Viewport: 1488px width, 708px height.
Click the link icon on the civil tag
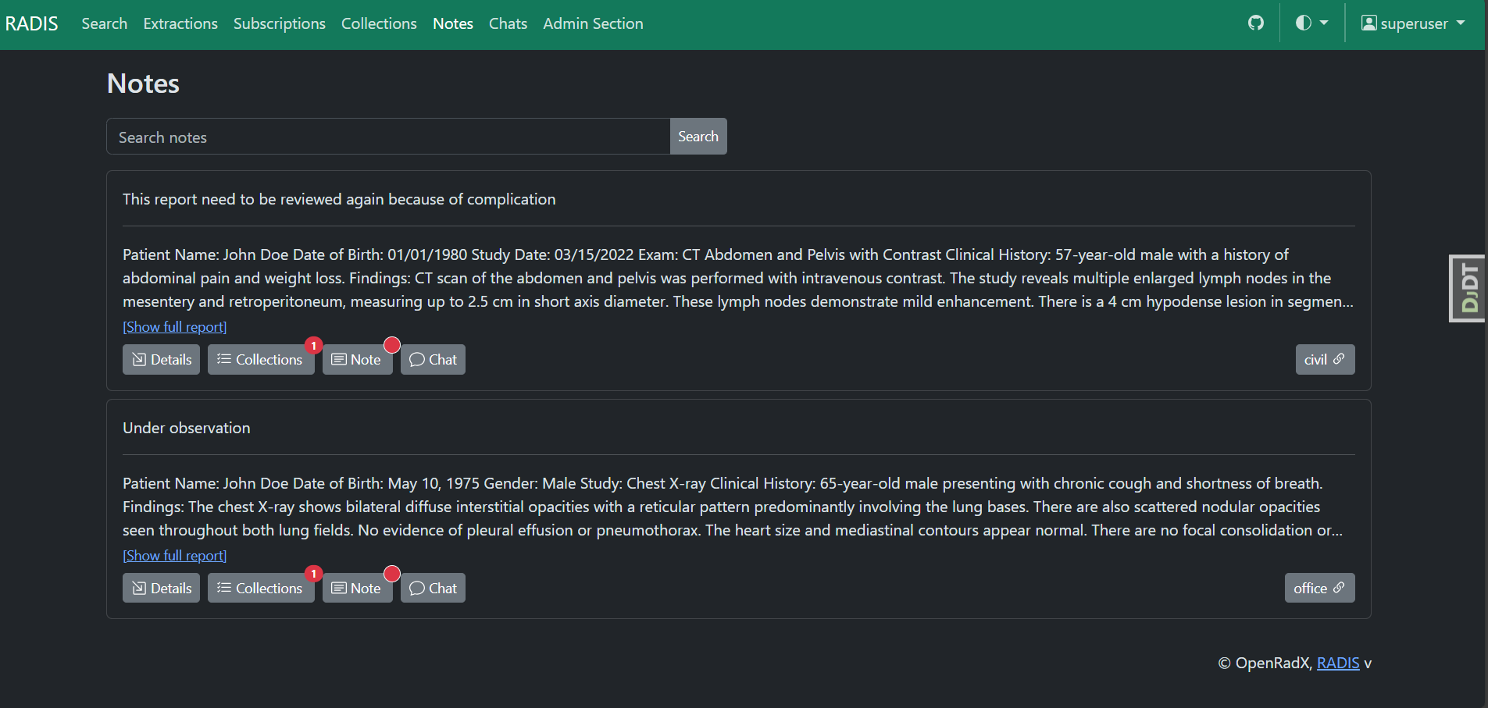click(1339, 359)
